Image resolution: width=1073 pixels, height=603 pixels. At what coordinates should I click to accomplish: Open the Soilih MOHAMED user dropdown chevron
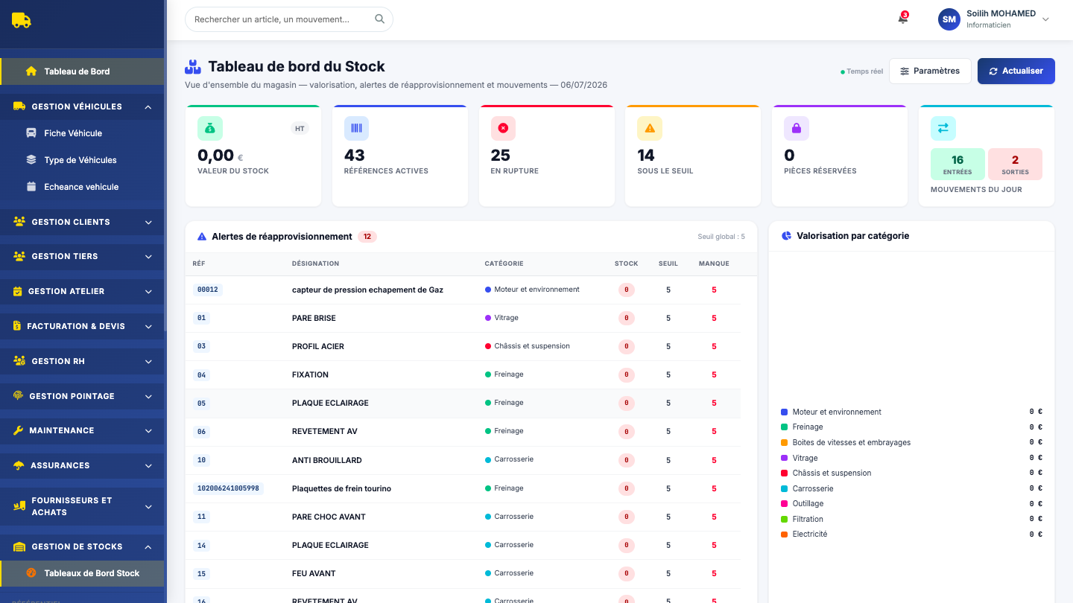pos(1045,19)
